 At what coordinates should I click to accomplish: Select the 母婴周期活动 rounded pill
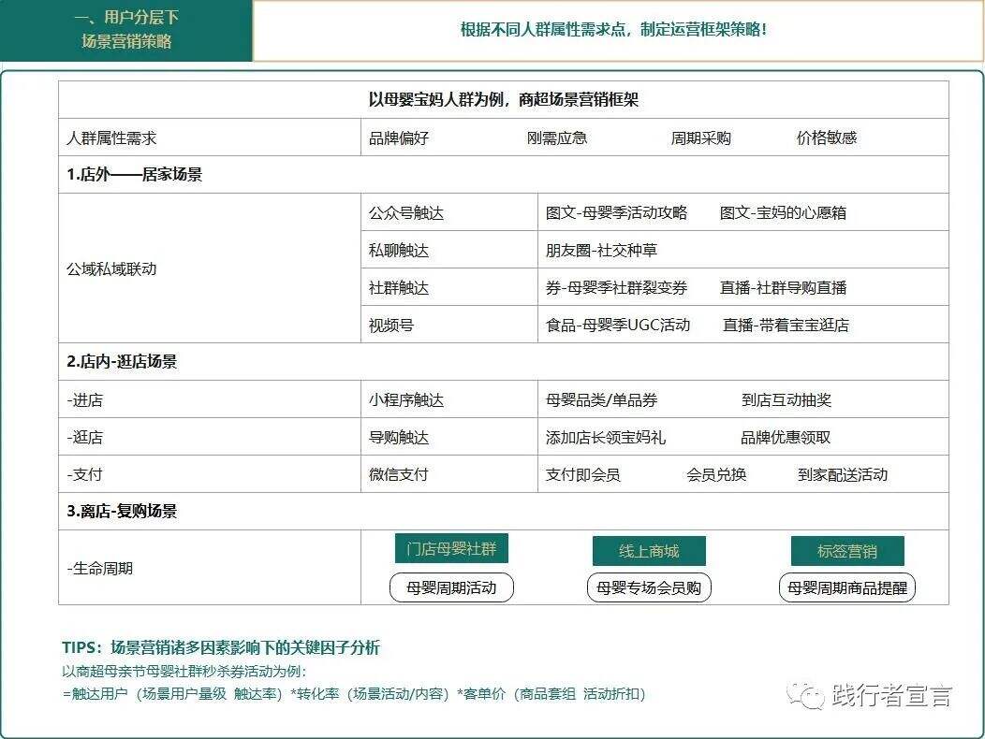pyautogui.click(x=451, y=587)
